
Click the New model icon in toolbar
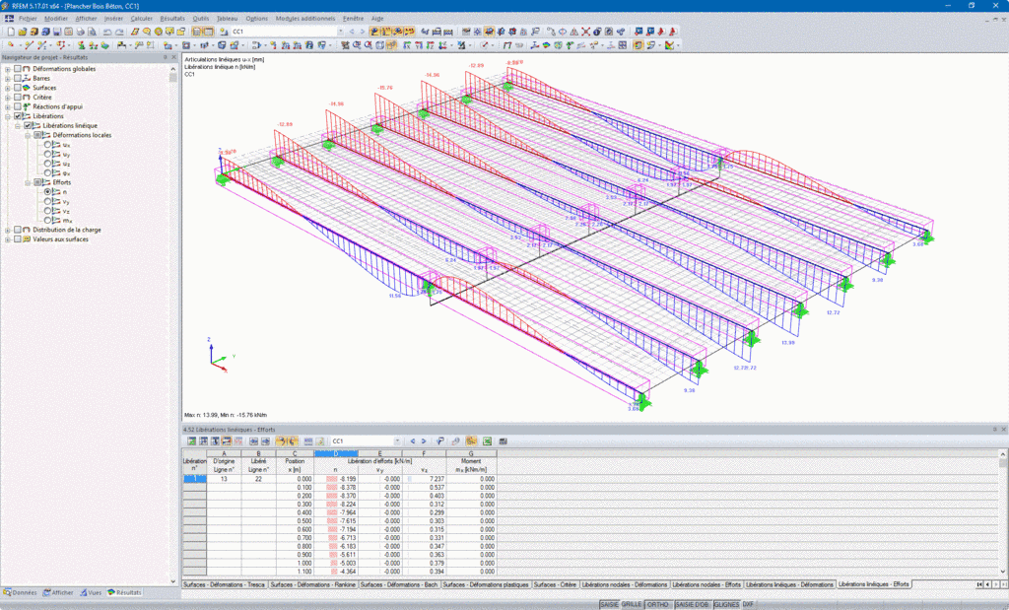(x=11, y=31)
